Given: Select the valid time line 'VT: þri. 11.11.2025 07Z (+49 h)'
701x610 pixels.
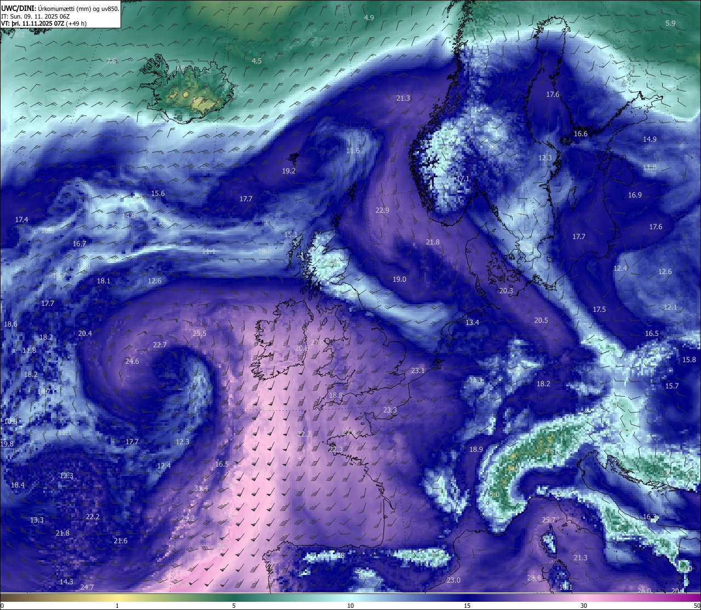Looking at the screenshot, I should 44,24.
